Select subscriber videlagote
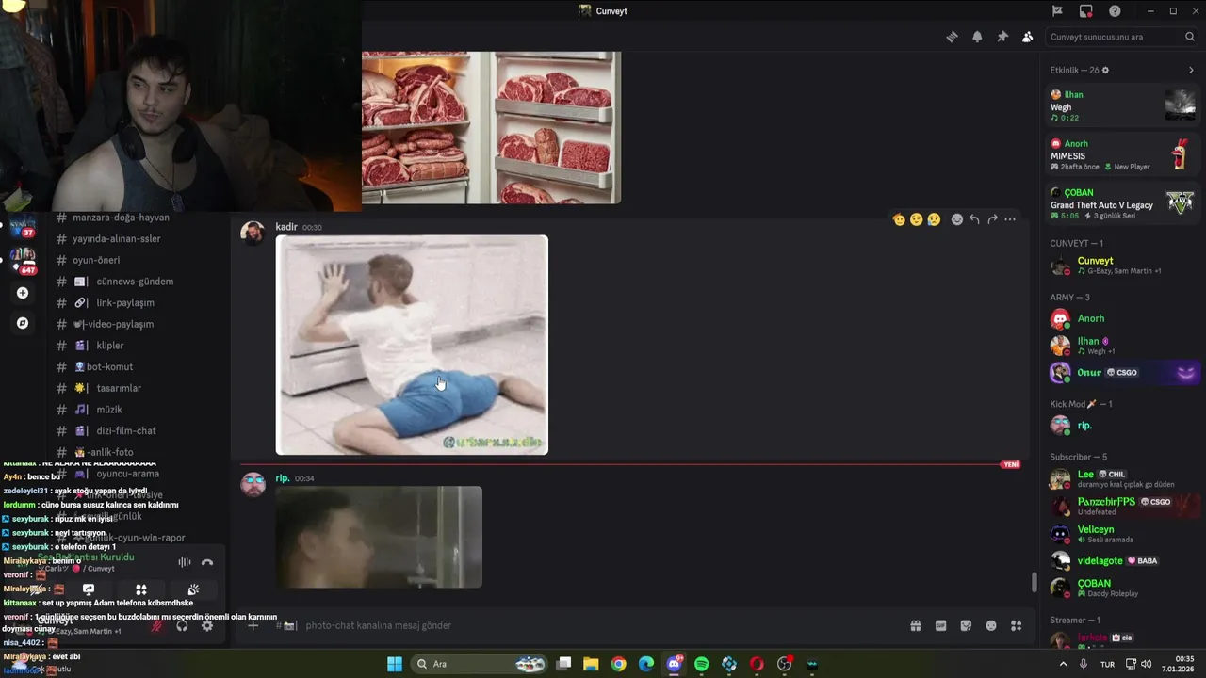 (x=1122, y=560)
